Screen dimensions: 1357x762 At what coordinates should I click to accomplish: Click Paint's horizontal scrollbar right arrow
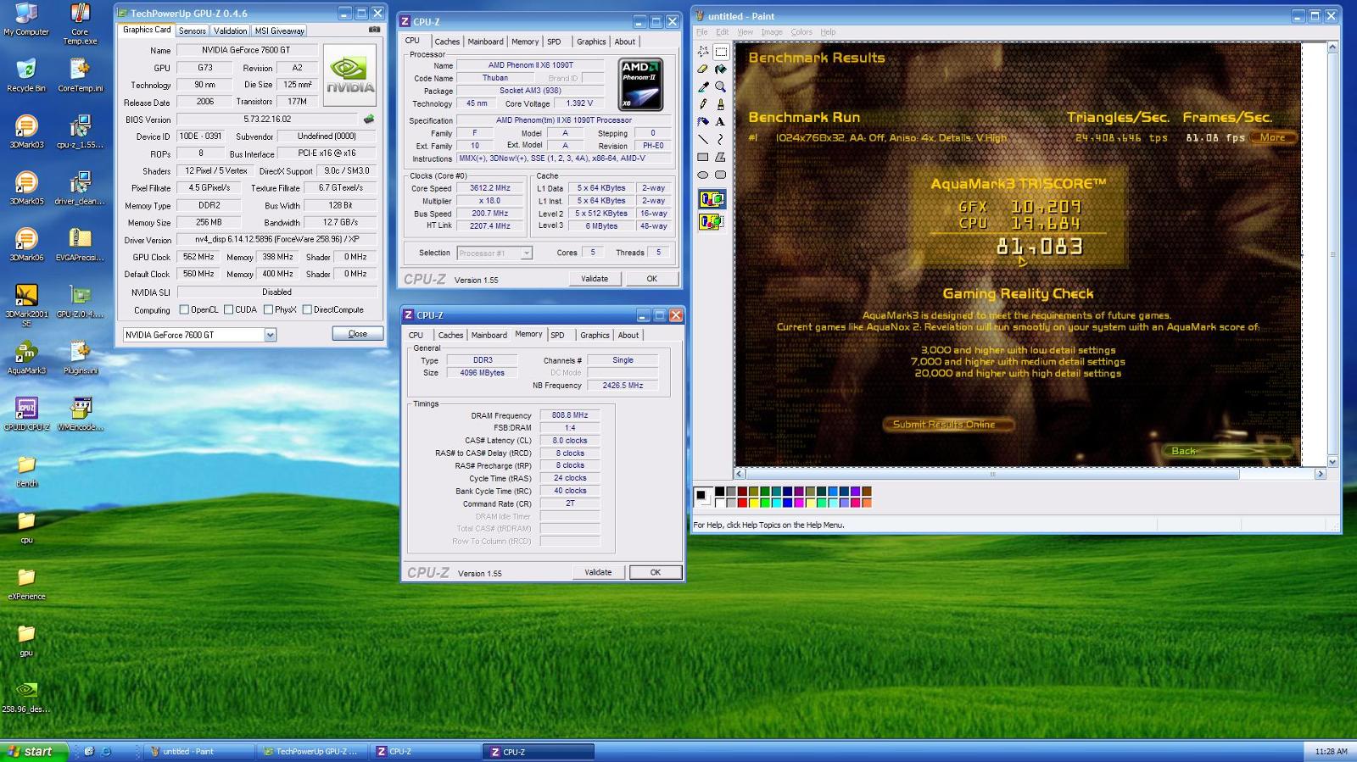click(1320, 474)
